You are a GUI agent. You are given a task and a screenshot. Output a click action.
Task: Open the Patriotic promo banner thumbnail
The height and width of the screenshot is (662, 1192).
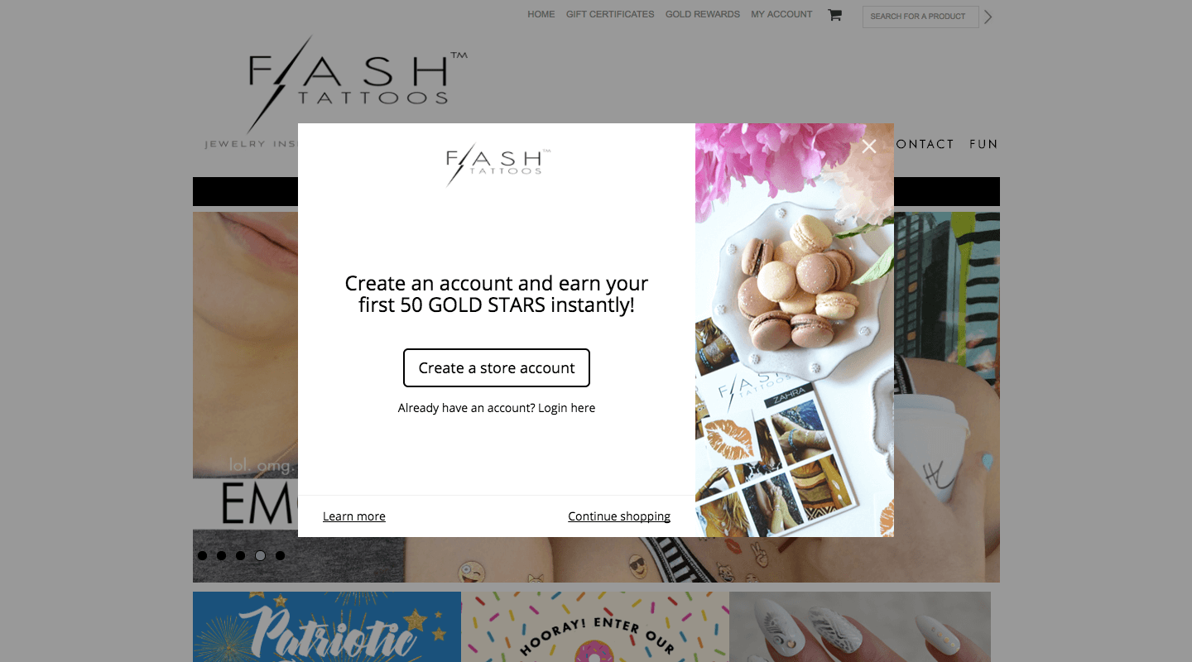pos(327,626)
